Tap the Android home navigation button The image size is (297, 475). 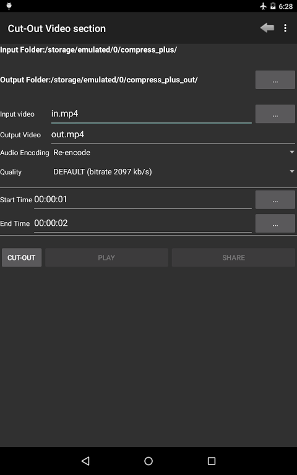tap(148, 461)
